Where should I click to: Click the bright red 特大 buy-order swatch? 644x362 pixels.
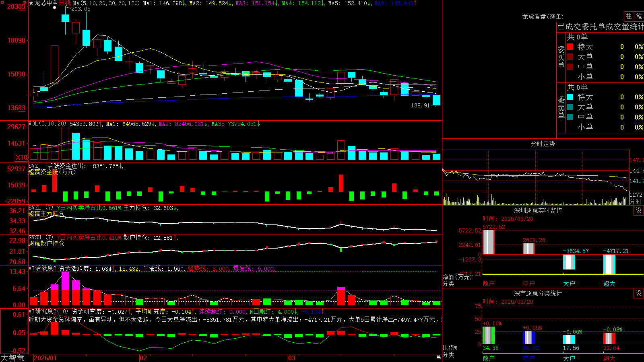coord(570,47)
